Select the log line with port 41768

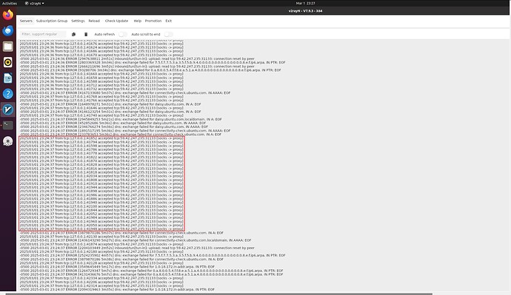point(101,97)
